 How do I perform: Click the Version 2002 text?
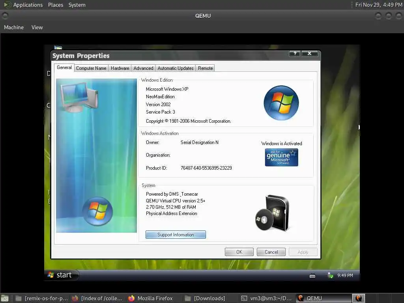158,105
